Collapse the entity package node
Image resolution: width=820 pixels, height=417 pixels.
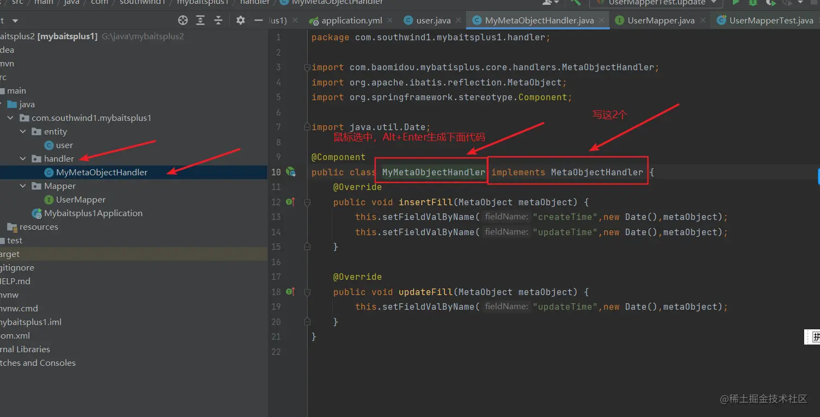23,132
